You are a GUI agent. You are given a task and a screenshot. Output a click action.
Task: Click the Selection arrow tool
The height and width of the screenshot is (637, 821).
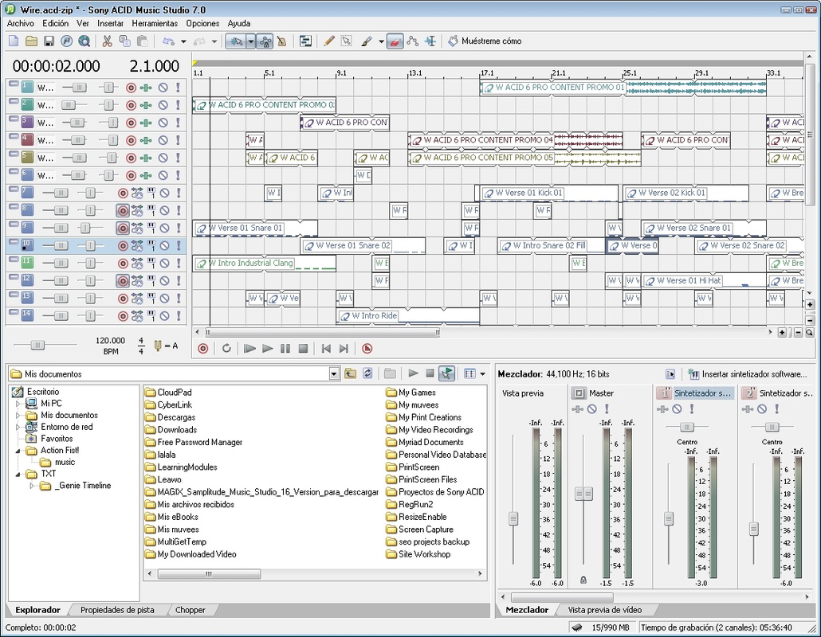pos(346,41)
